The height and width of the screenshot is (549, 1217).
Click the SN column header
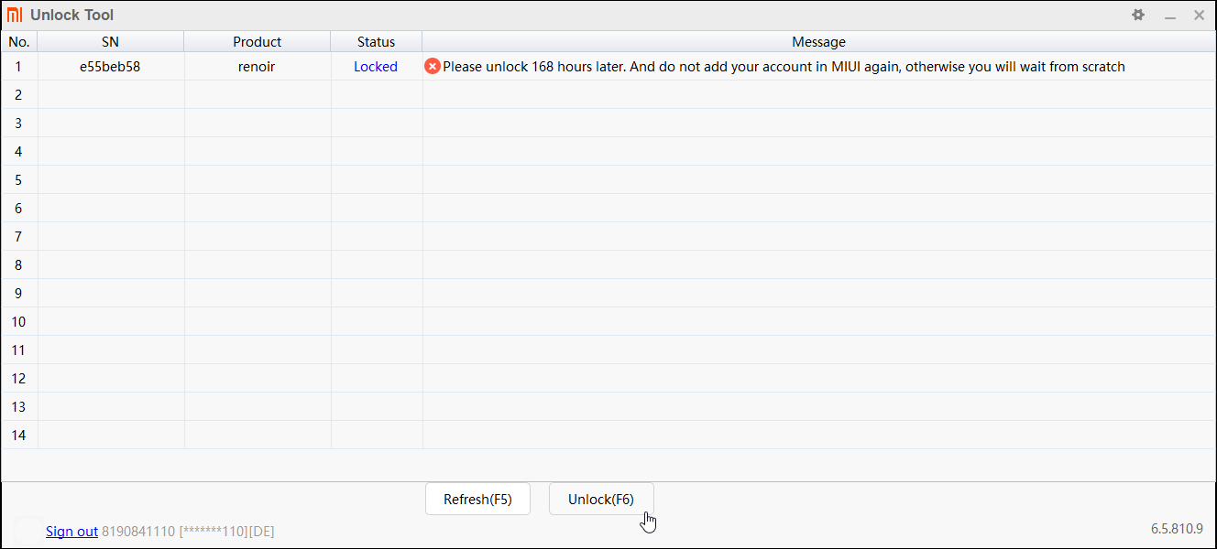click(x=110, y=42)
